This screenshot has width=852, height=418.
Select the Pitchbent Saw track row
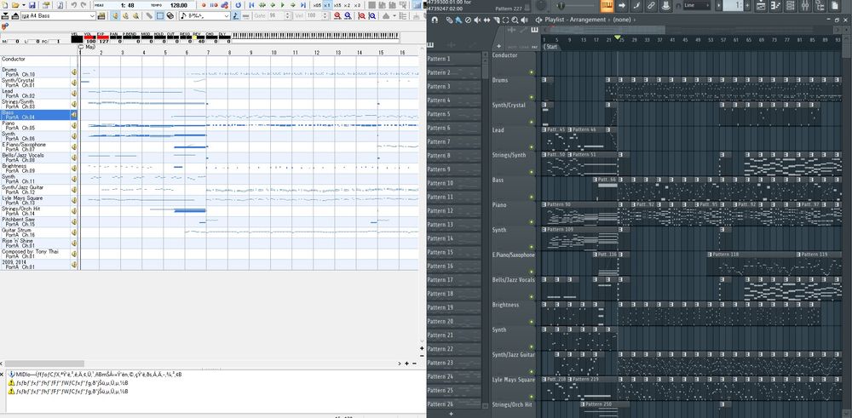coord(35,221)
